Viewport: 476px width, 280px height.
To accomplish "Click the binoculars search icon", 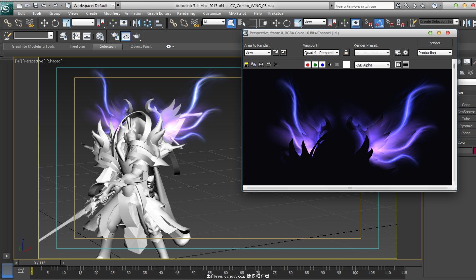I will (x=399, y=6).
